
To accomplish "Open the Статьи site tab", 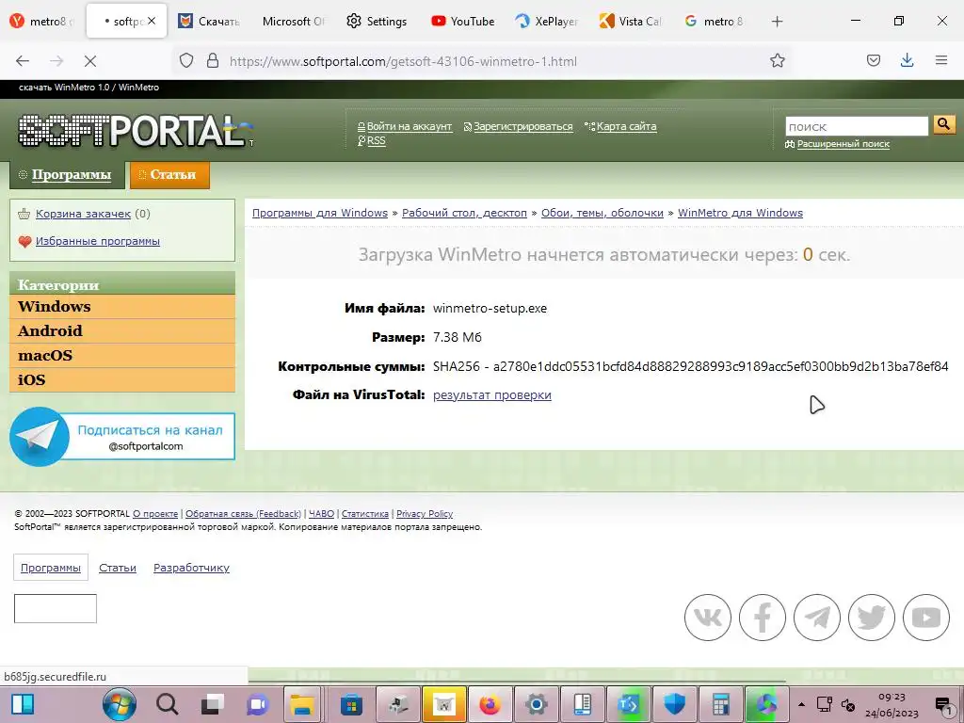I will click(x=169, y=174).
